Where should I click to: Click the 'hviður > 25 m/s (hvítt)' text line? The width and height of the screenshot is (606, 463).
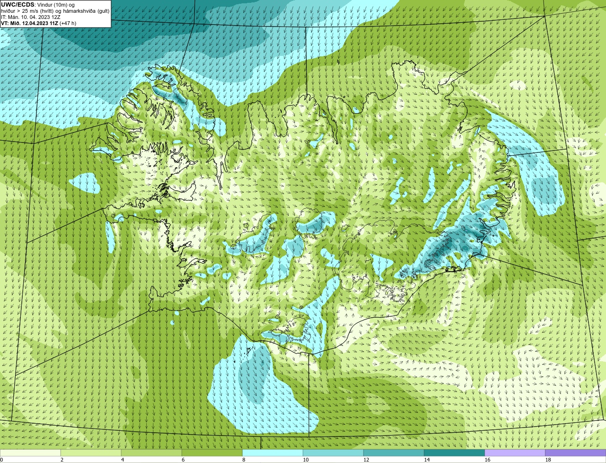tap(55, 11)
